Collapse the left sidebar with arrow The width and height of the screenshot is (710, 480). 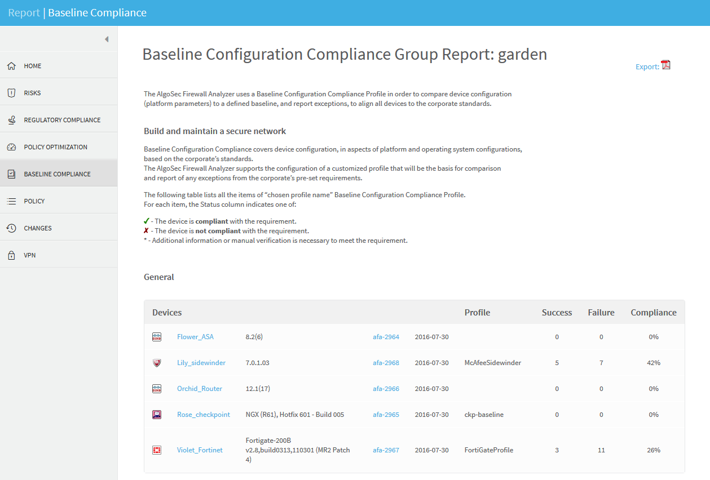pos(106,39)
